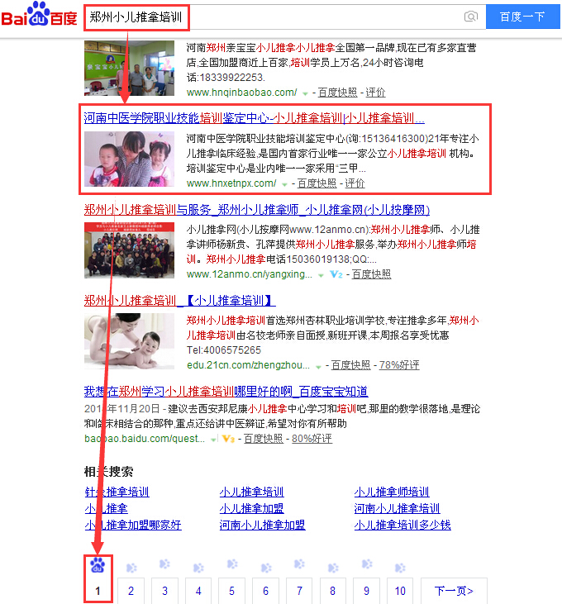Click the V3 credibility badge icon
The width and height of the screenshot is (562, 604).
228,439
